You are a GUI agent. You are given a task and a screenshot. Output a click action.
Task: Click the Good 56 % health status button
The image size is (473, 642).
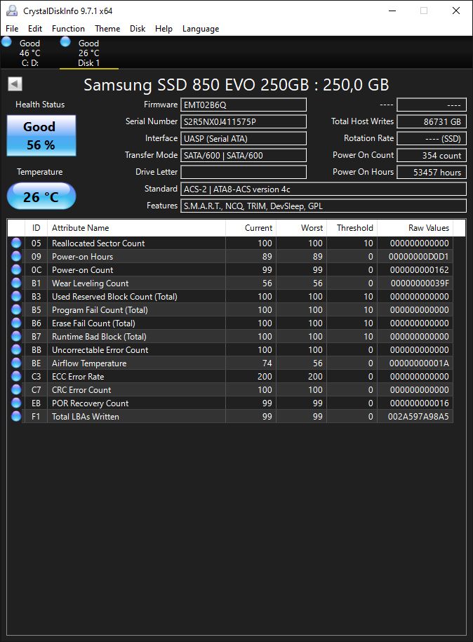click(41, 135)
